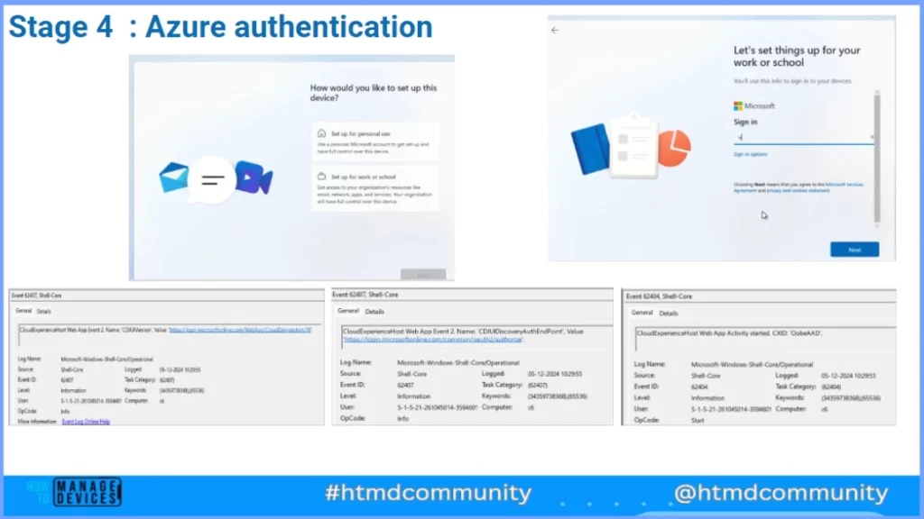Viewport: 924px width, 519px height.
Task: Click the orange pie chart illustration
Action: 674,147
